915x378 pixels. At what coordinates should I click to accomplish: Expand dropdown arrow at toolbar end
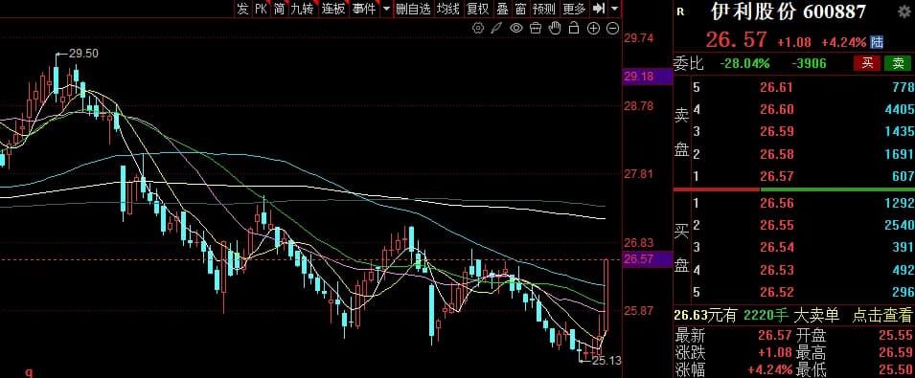point(614,9)
